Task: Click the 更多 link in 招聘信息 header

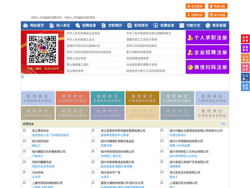Action: (x=224, y=124)
